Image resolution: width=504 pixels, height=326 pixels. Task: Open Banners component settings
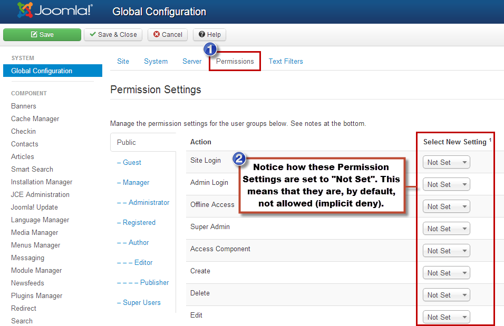24,106
